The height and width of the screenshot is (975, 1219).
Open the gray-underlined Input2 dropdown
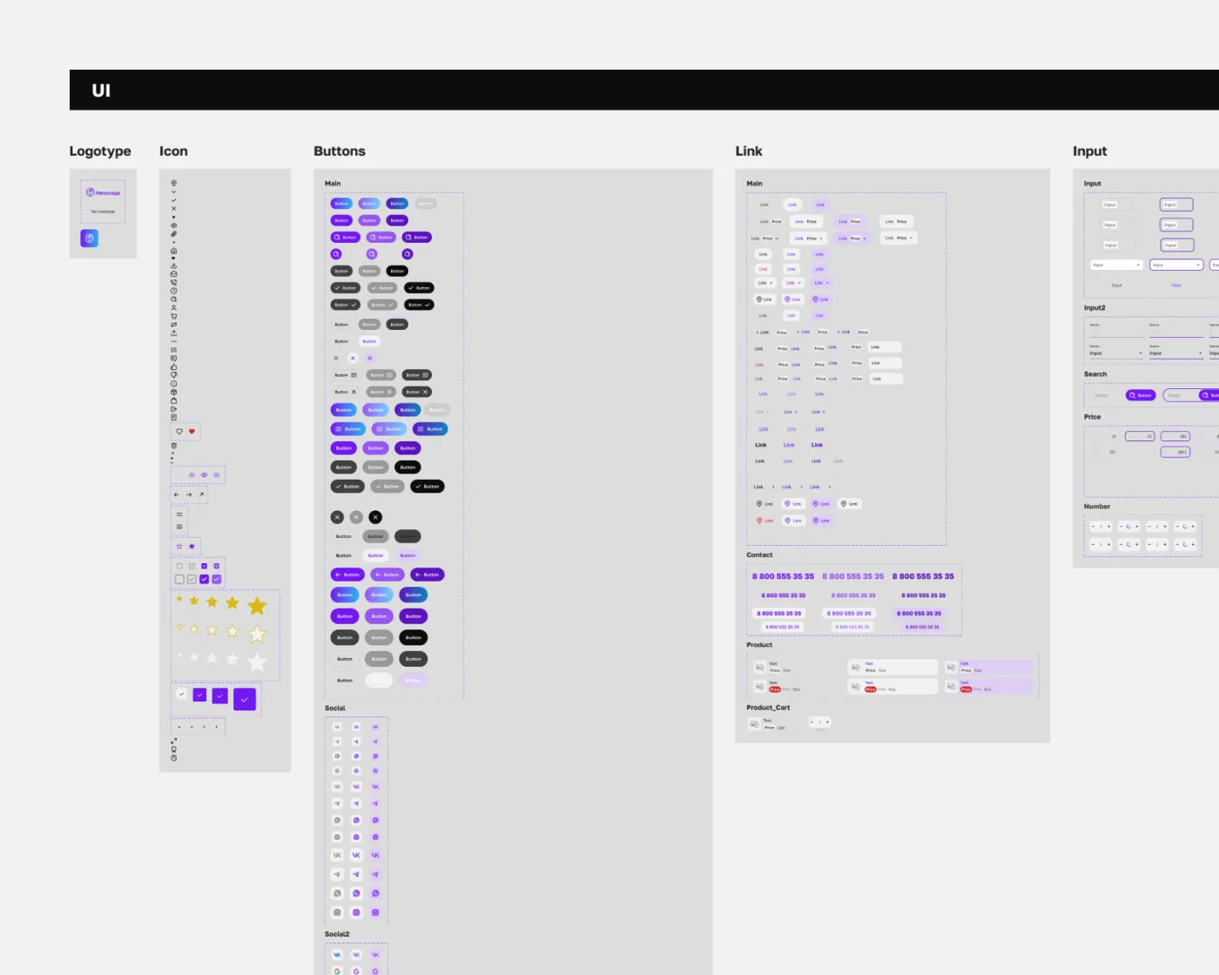click(x=1116, y=353)
